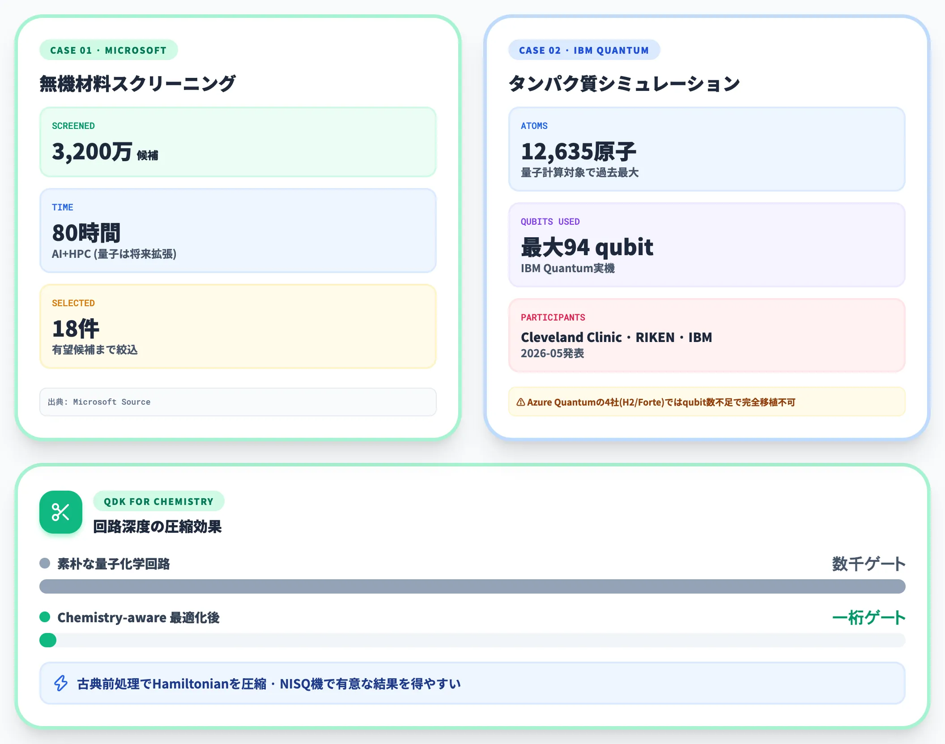Select the SCREENED 3,200万 候補 card
945x744 pixels.
[x=238, y=142]
